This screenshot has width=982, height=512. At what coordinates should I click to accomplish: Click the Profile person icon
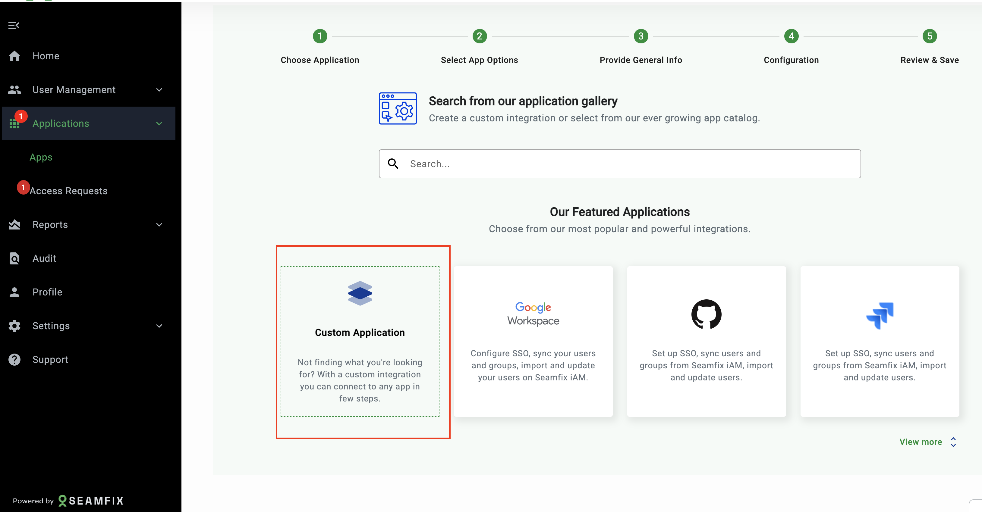tap(14, 292)
